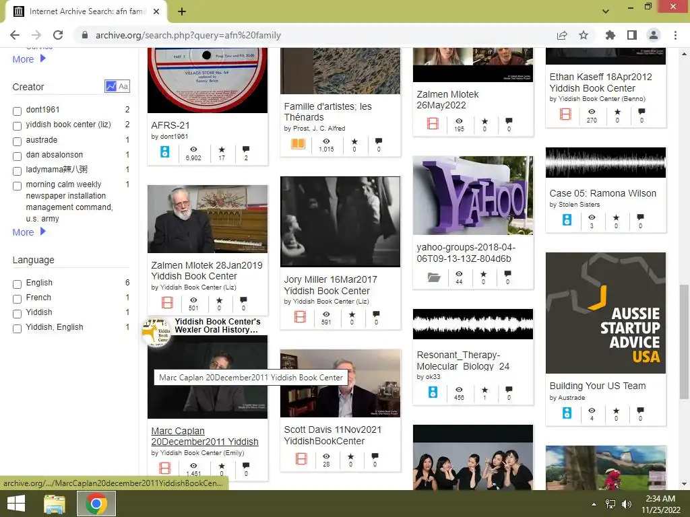Open Jory Miller 16Mar2017 Yiddish Book Center
Viewport: 690px width, 517px height.
coord(330,285)
